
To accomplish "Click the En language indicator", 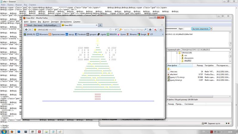I will click(211, 132).
